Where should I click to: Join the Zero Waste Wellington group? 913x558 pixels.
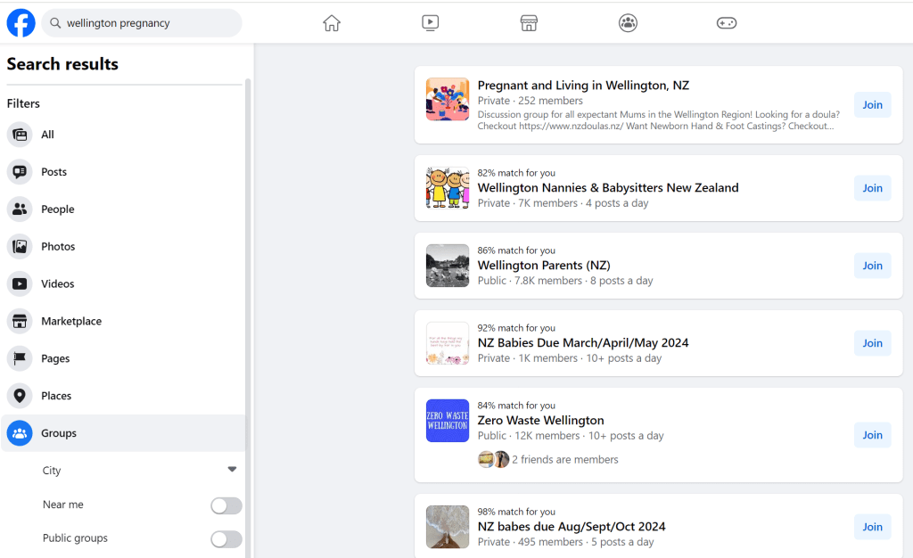[x=872, y=435]
